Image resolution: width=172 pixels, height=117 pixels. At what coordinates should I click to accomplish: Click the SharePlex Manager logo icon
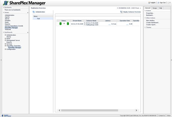click(6, 3)
